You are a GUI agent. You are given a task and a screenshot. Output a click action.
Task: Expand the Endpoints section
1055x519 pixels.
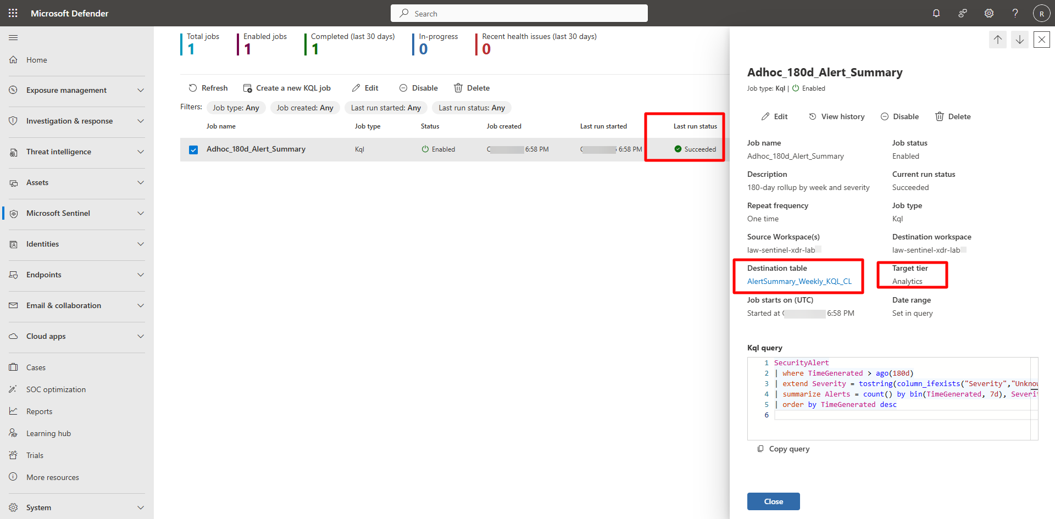point(77,275)
